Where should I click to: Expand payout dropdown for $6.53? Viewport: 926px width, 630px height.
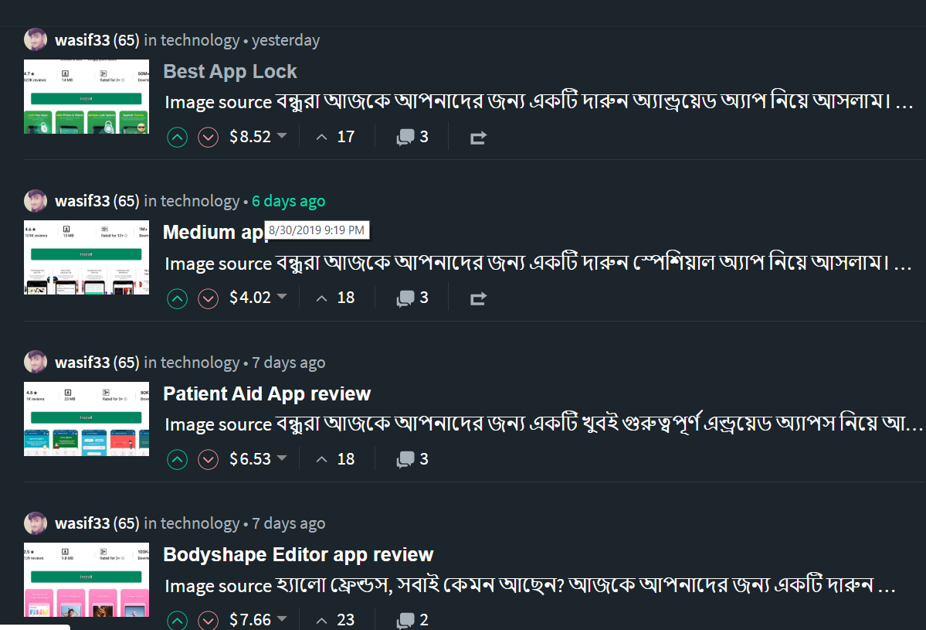(282, 458)
